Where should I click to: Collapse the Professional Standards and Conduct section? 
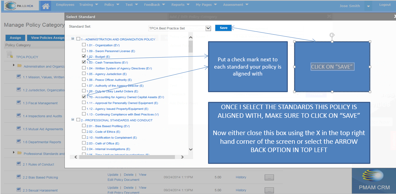[73, 120]
